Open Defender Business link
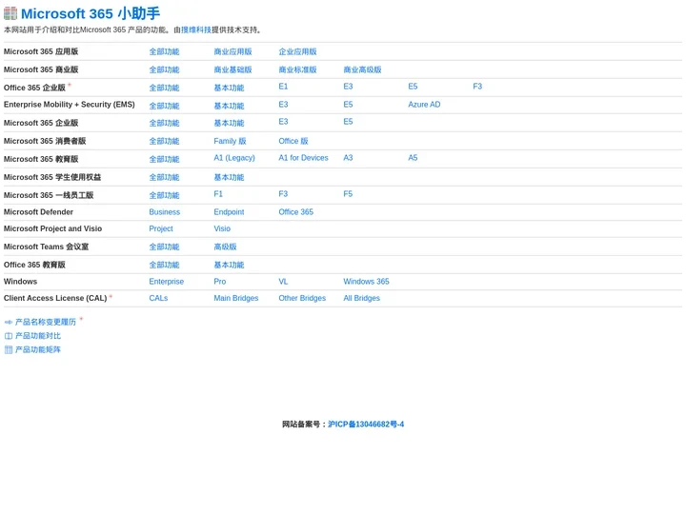Screen dimensions: 686x514 [x=165, y=212]
